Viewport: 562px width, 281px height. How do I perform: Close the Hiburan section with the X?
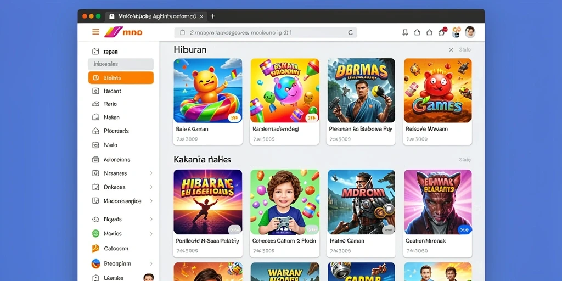click(x=451, y=50)
